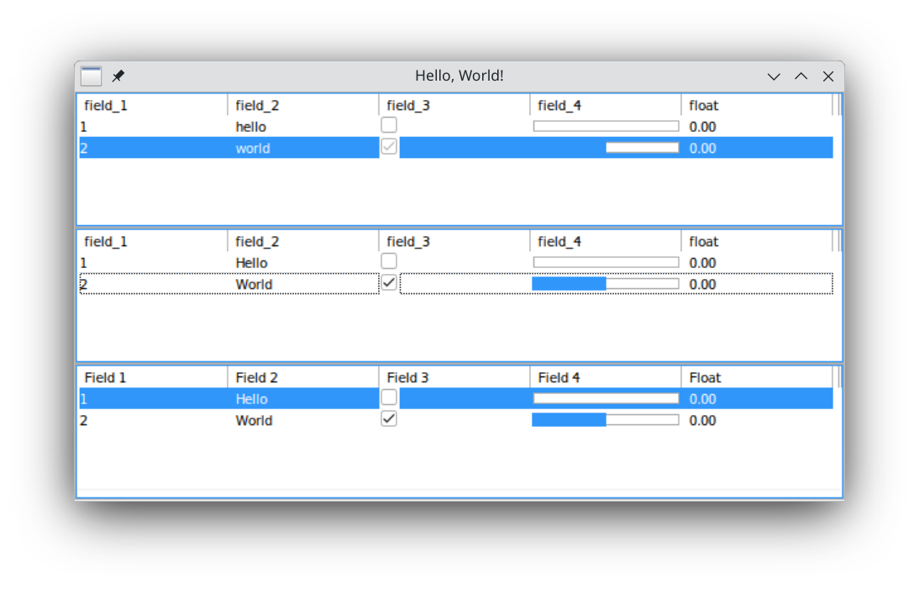
Task: Uncheck the 'World' checkbox in bottom table
Action: tap(389, 418)
